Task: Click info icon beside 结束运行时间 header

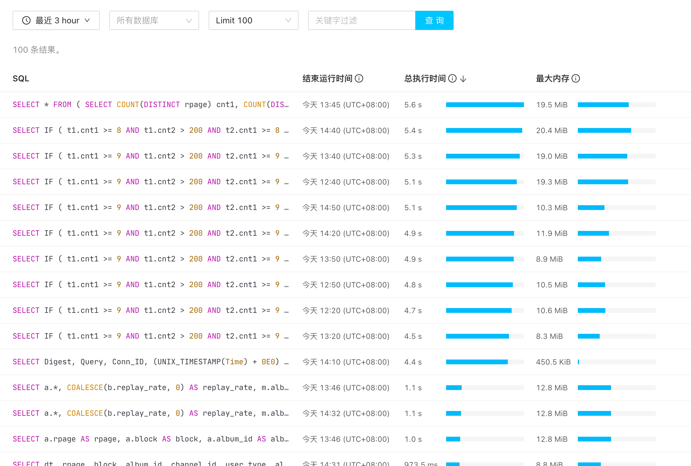Action: pyautogui.click(x=359, y=78)
